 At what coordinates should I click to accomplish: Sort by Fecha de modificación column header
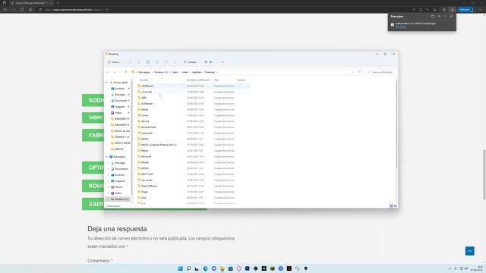pos(198,80)
